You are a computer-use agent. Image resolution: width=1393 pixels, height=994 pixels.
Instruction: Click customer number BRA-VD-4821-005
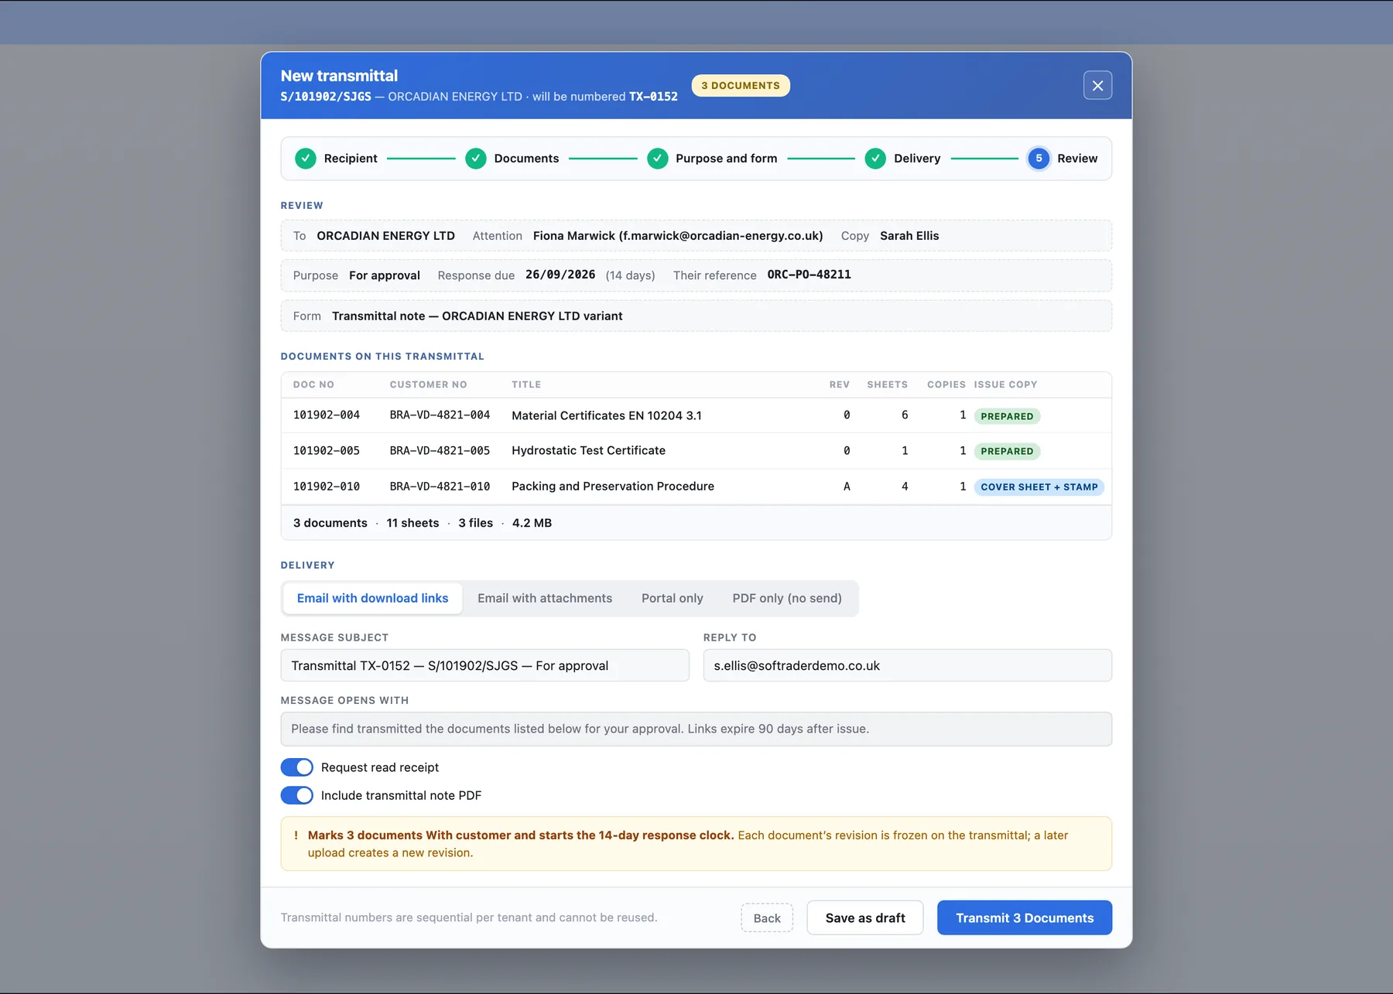(x=440, y=451)
